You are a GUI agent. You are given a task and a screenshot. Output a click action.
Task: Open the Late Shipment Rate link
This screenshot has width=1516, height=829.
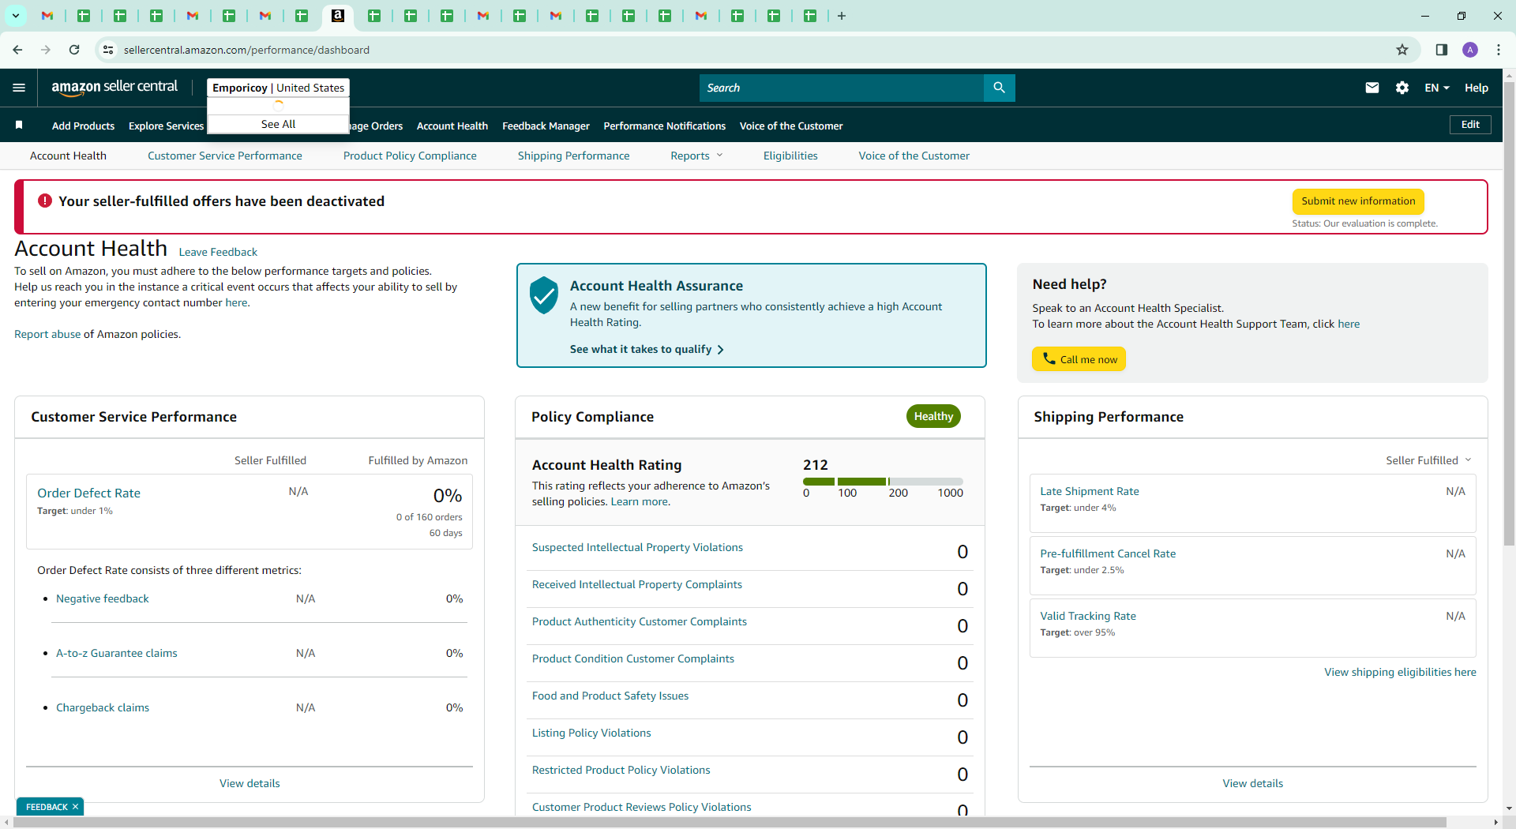point(1090,491)
